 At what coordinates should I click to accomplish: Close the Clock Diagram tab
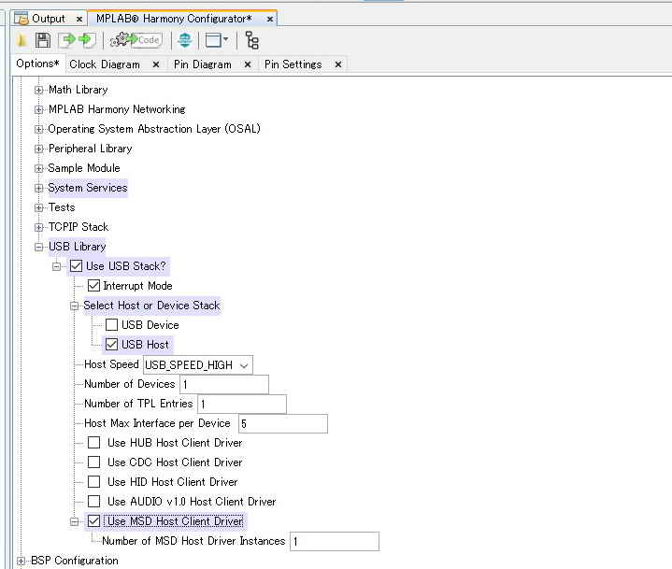pos(156,64)
